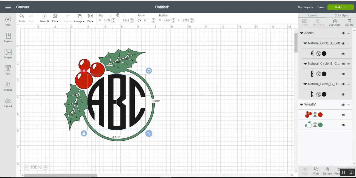Collapse the Natural_Circle_C_R layer
The height and width of the screenshot is (178, 356).
(x=305, y=84)
